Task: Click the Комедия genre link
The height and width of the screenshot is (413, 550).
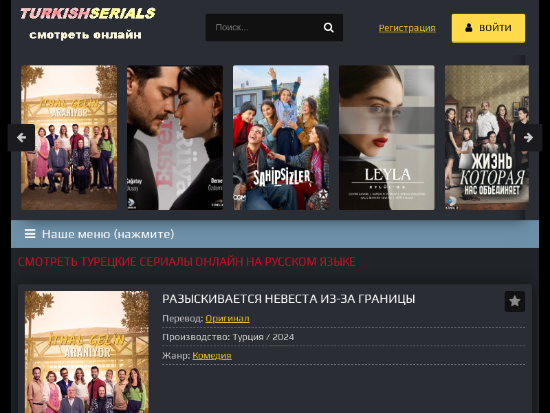Action: 212,355
